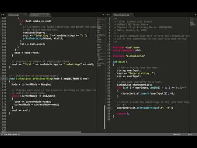
Task: Click the 'for (int i = userInput.length()' line
Action: pos(151,88)
